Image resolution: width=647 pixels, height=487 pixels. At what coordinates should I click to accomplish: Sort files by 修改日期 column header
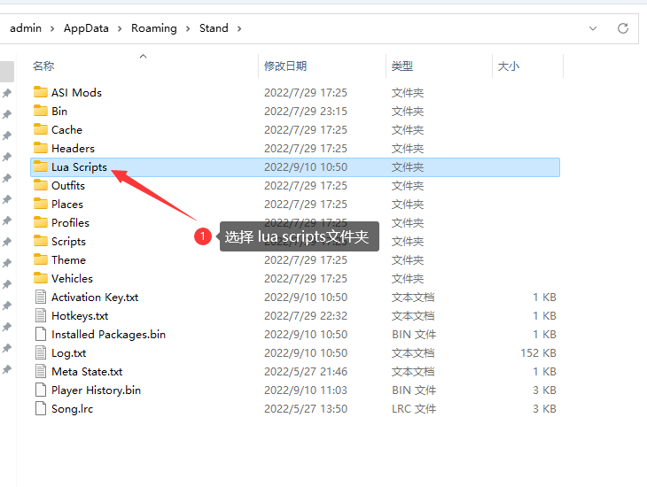(285, 66)
